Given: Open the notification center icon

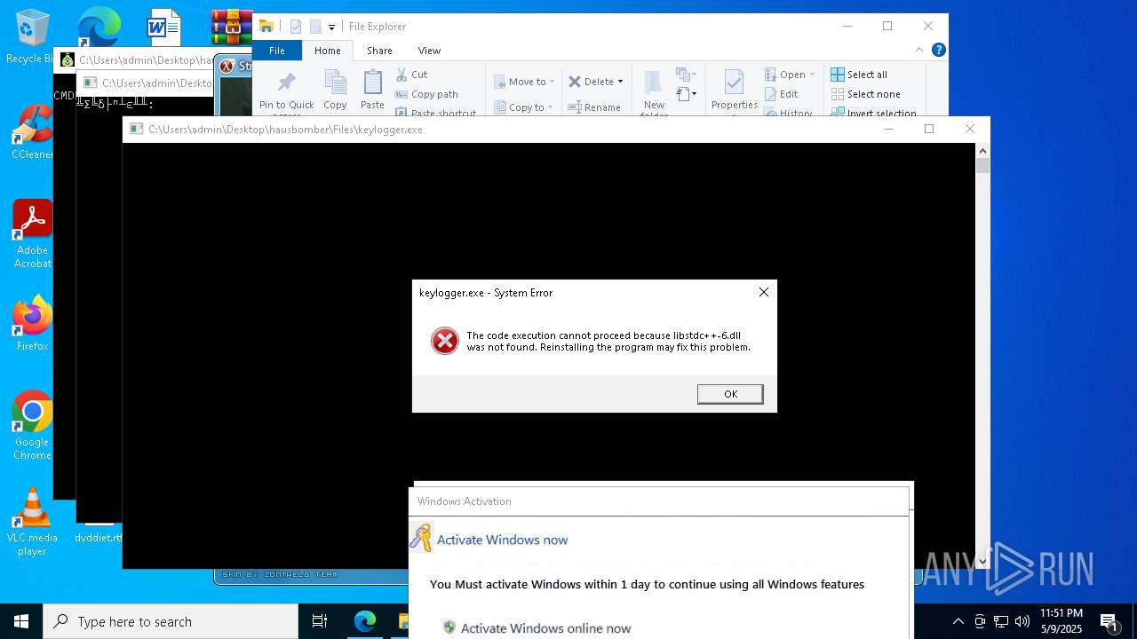Looking at the screenshot, I should pyautogui.click(x=1109, y=621).
